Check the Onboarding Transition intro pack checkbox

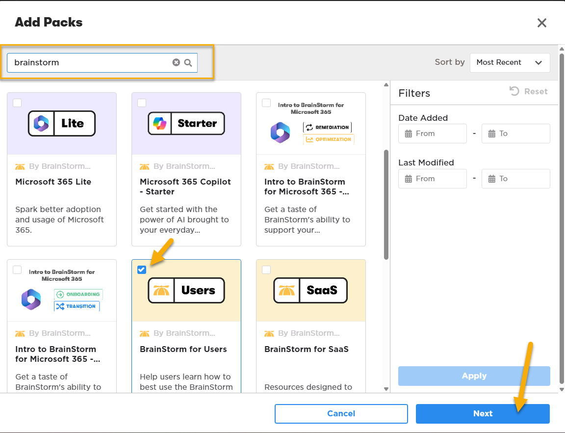tap(17, 270)
